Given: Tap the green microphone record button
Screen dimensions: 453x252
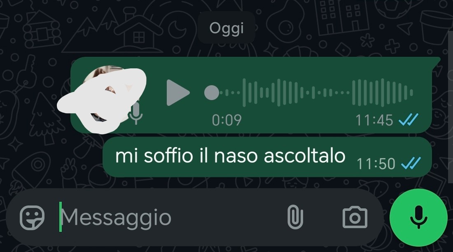Looking at the screenshot, I should click(419, 217).
